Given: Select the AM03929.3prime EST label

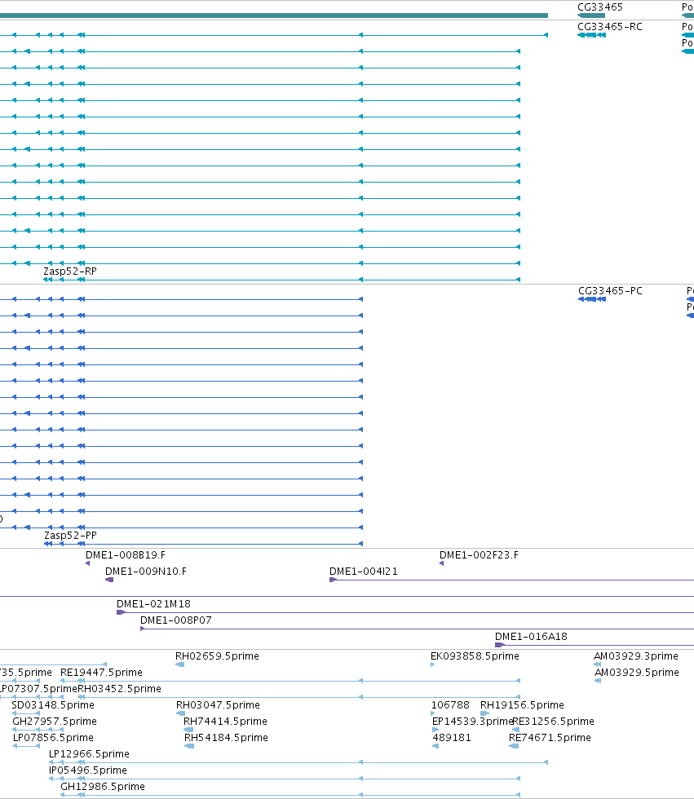Looking at the screenshot, I should point(636,656).
